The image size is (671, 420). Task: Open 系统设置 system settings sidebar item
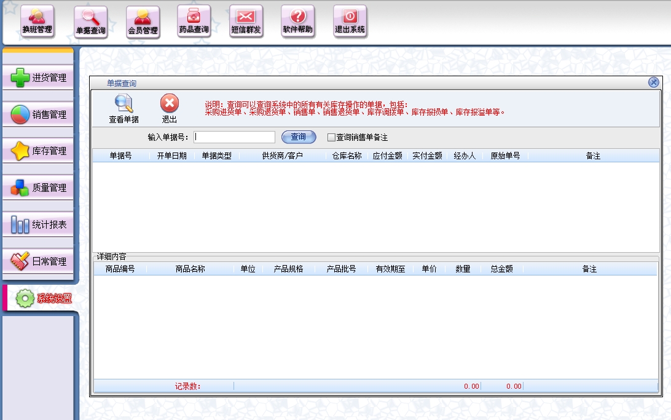42,299
